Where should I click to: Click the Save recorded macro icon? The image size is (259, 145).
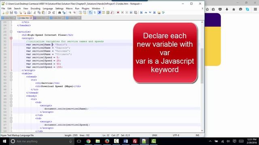136,12
